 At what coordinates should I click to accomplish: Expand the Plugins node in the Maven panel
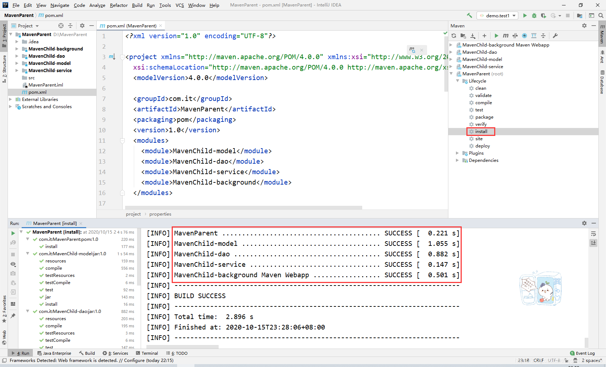pos(457,153)
